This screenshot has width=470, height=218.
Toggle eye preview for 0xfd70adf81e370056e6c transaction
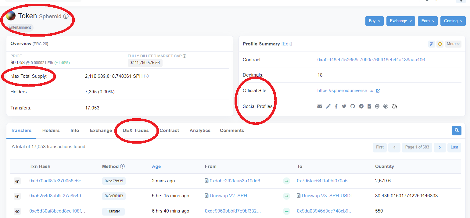17,181
